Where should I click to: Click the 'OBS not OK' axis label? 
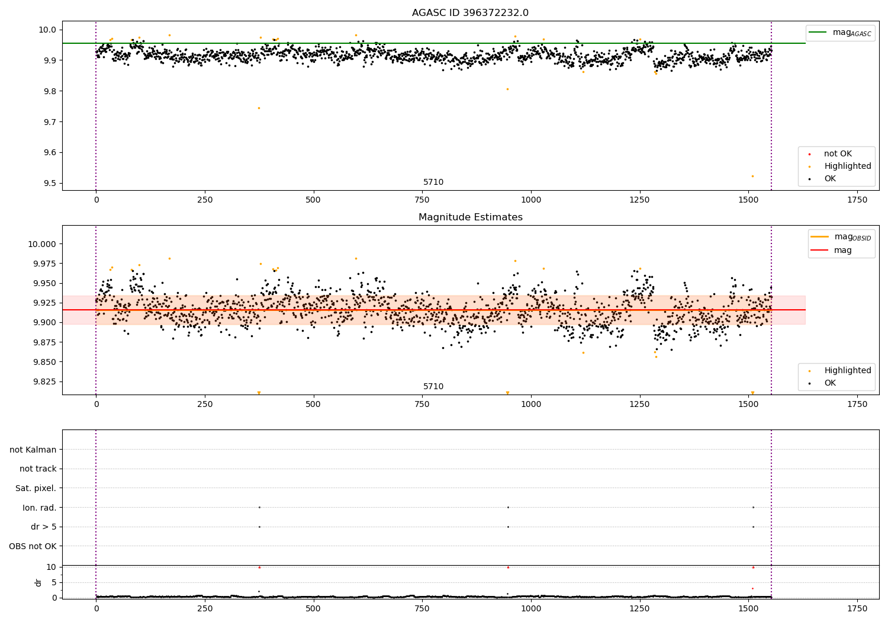click(x=33, y=546)
